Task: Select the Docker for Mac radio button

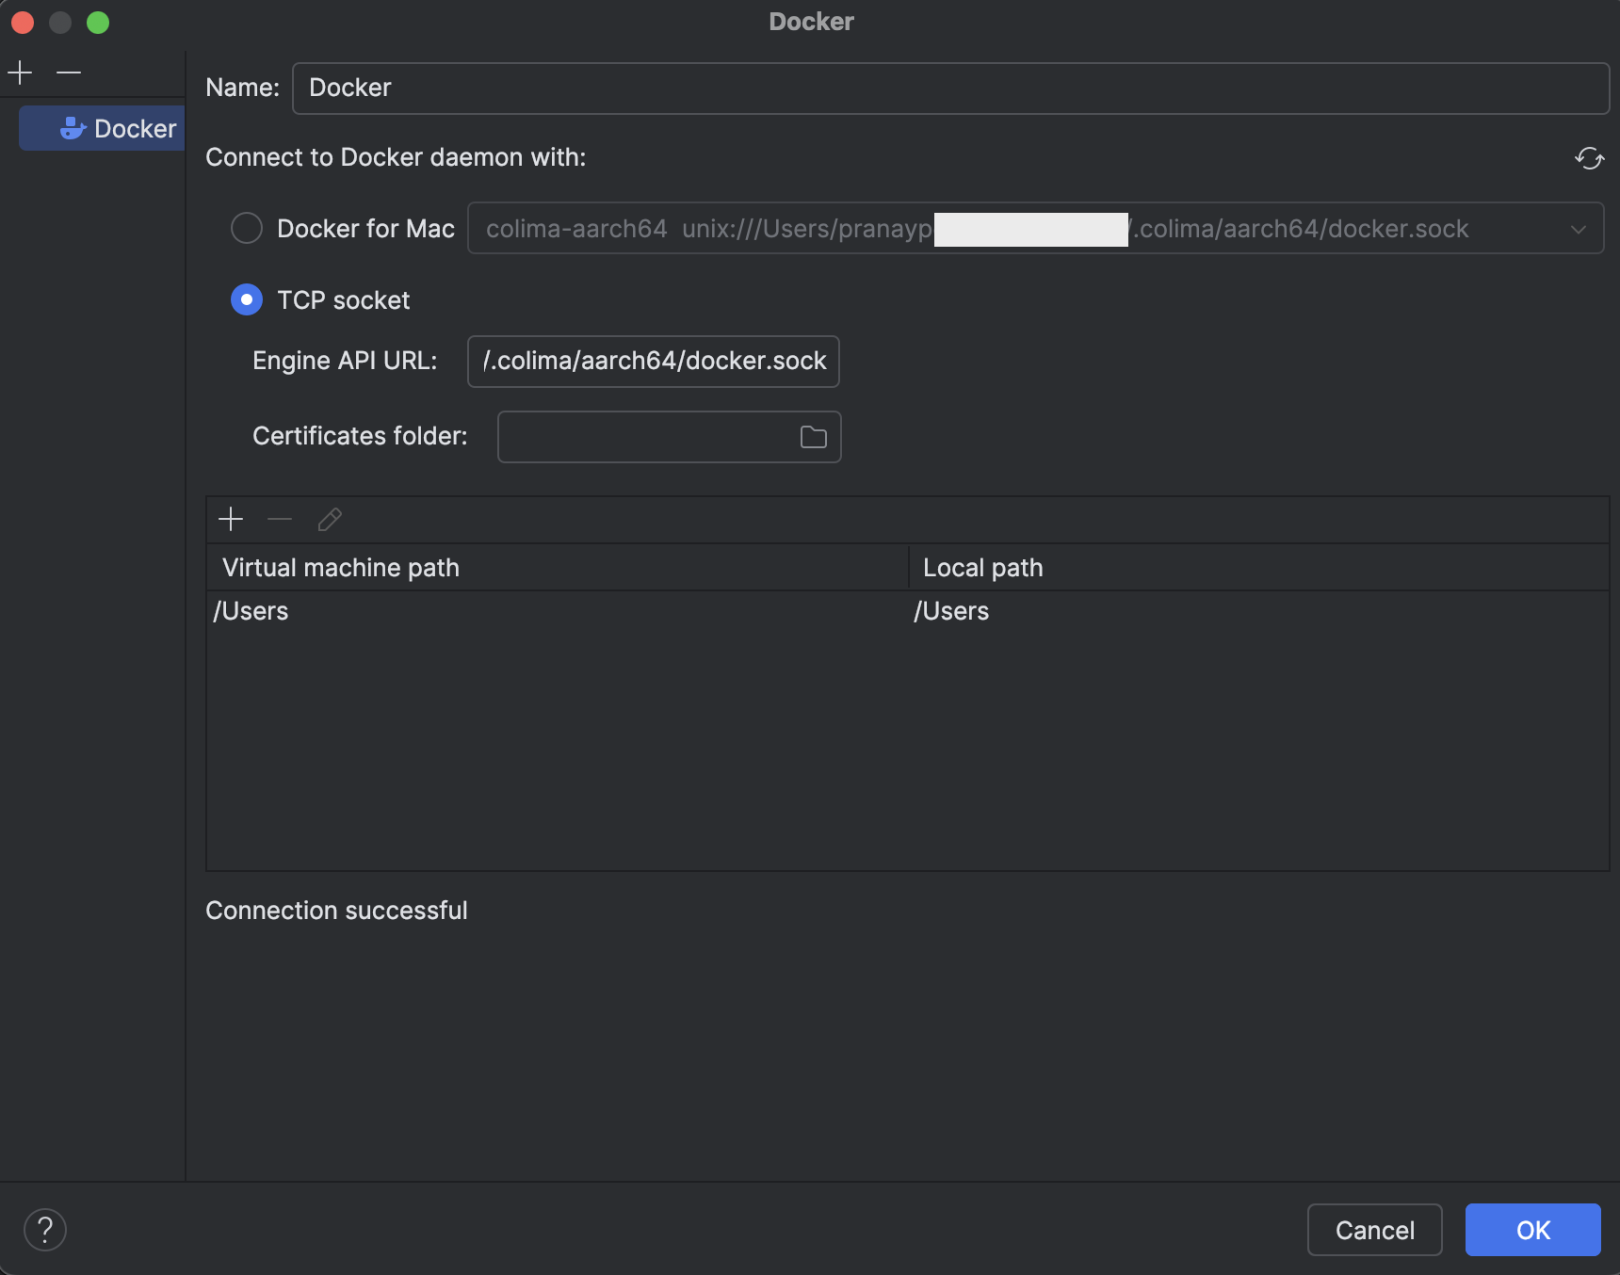Action: point(247,228)
